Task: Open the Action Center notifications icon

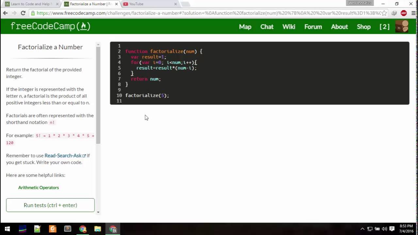Action: [x=392, y=229]
